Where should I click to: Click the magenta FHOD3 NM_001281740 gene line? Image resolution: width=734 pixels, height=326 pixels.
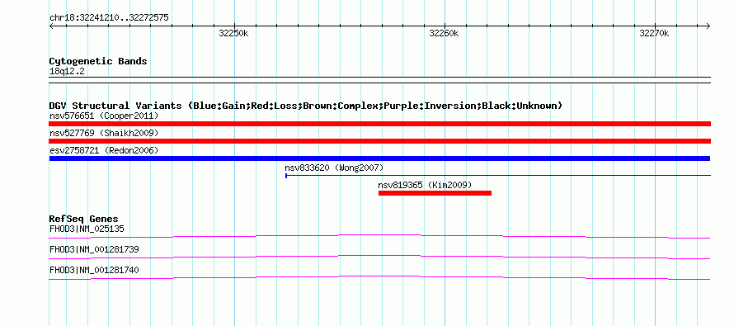tap(379, 278)
